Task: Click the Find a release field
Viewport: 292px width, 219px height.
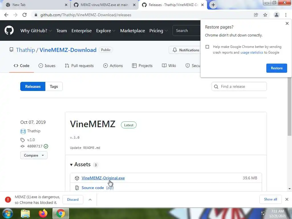Action: point(239,86)
